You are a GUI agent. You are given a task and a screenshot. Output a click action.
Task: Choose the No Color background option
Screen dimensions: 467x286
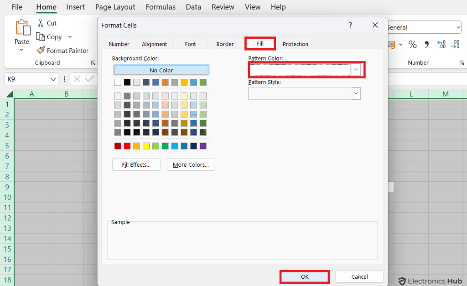pyautogui.click(x=161, y=70)
